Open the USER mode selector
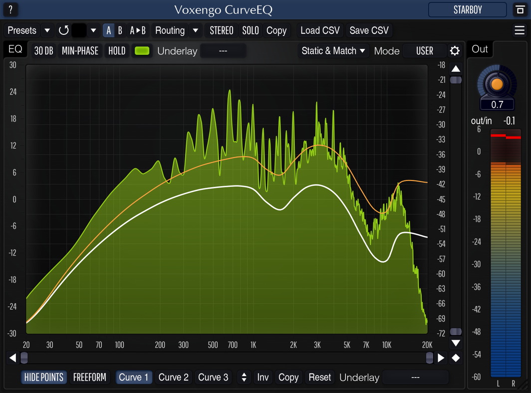Screen dimensions: 531x393 [424, 51]
